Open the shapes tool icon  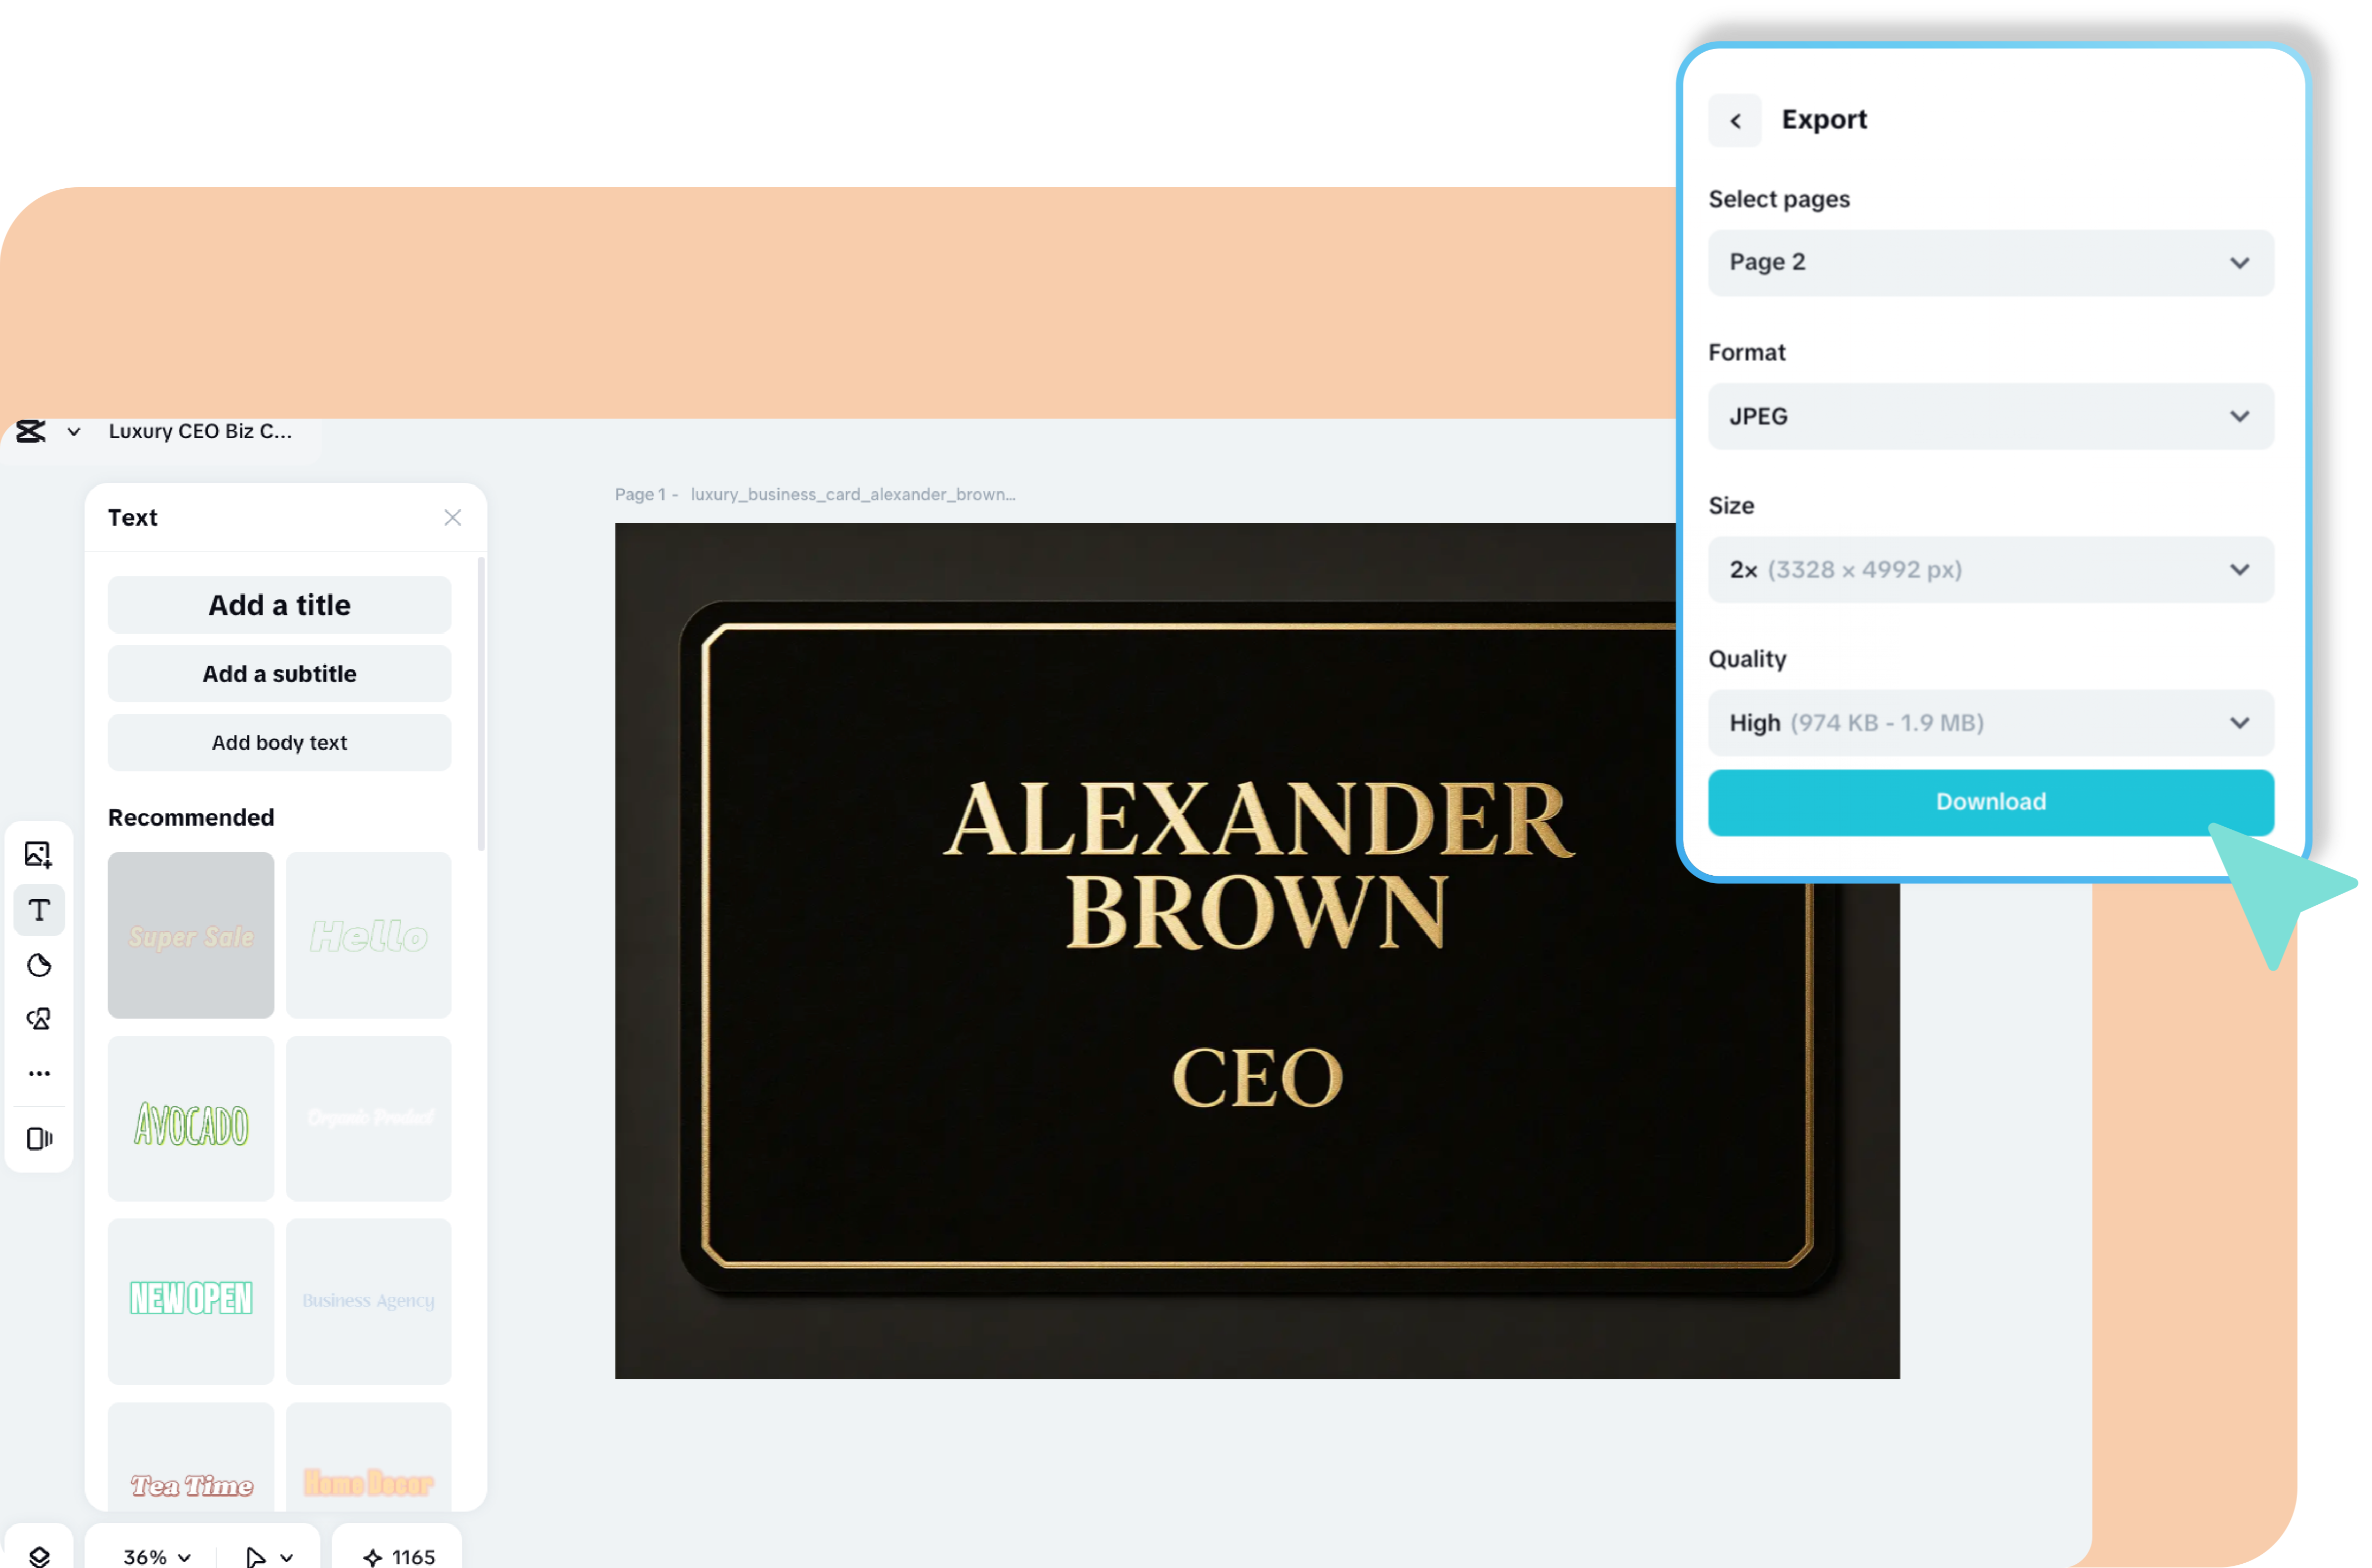(39, 1019)
